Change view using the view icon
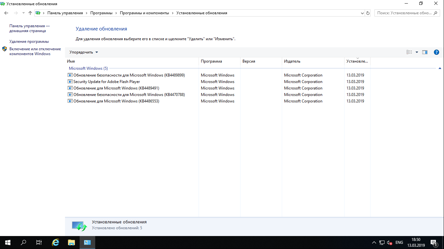Screen dimensions: 444x249 [x=409, y=52]
